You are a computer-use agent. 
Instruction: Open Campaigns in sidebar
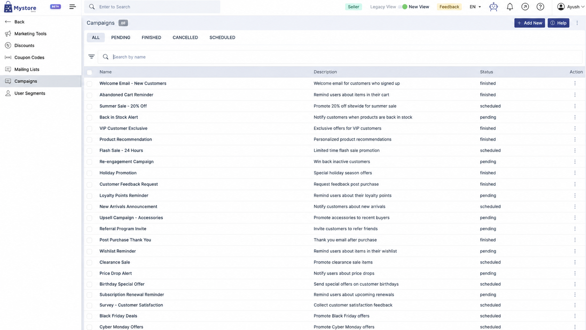(41, 81)
